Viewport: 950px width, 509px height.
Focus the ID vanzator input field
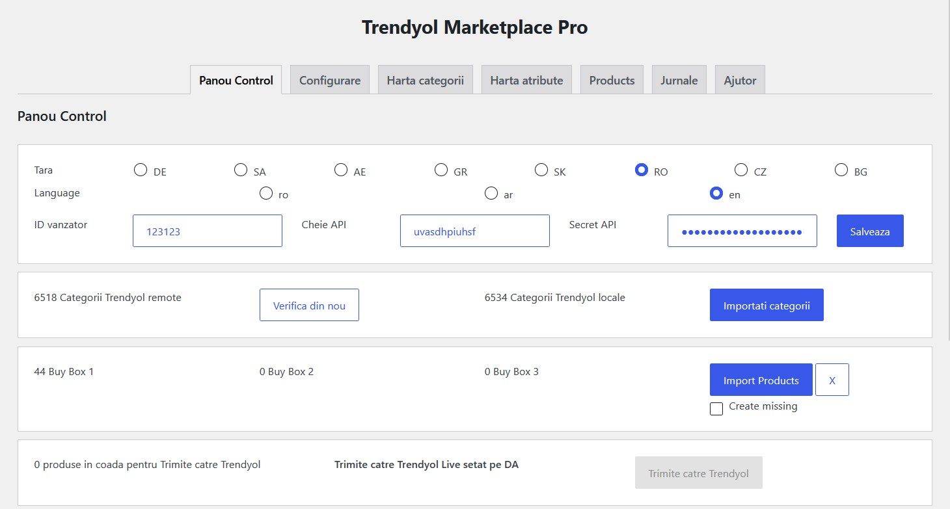208,231
